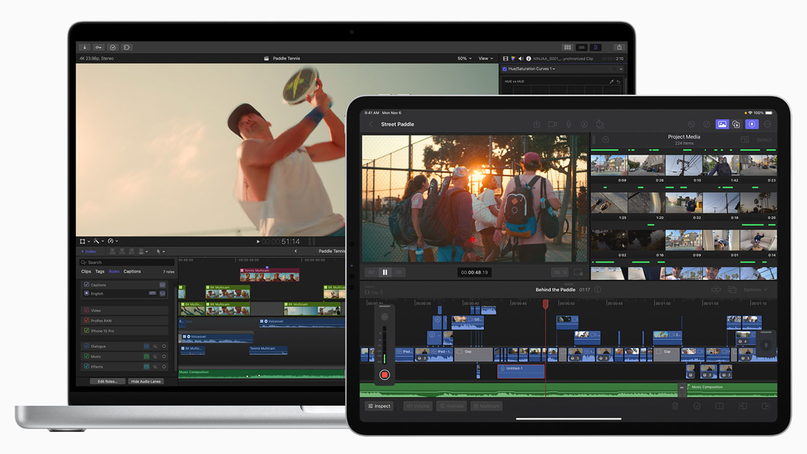807x454 pixels.
Task: Click the Hide Audio Lanes button
Action: click(x=146, y=381)
